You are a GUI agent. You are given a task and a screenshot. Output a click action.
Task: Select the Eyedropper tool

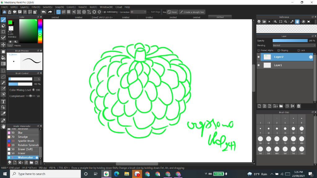coord(3,121)
